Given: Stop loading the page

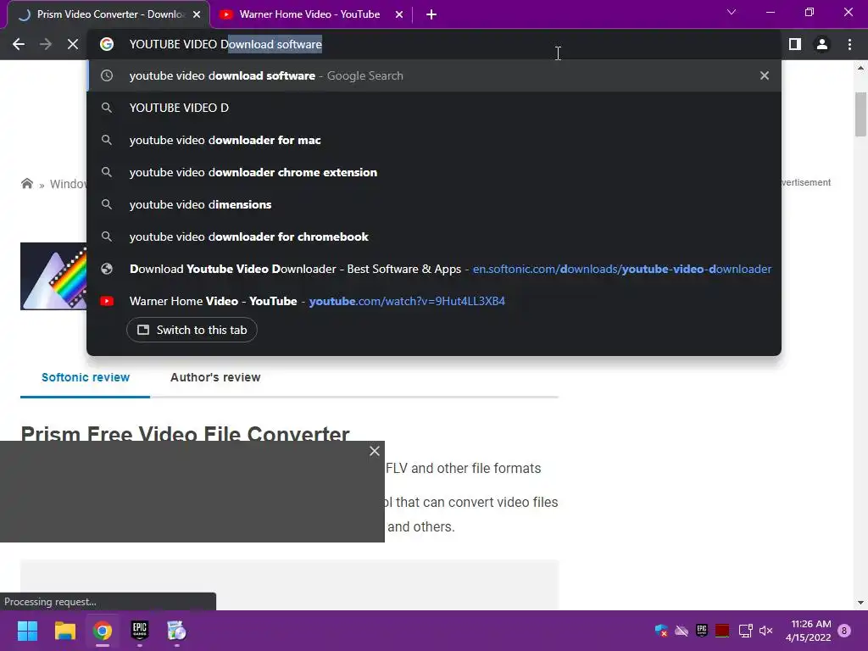Looking at the screenshot, I should click(73, 44).
